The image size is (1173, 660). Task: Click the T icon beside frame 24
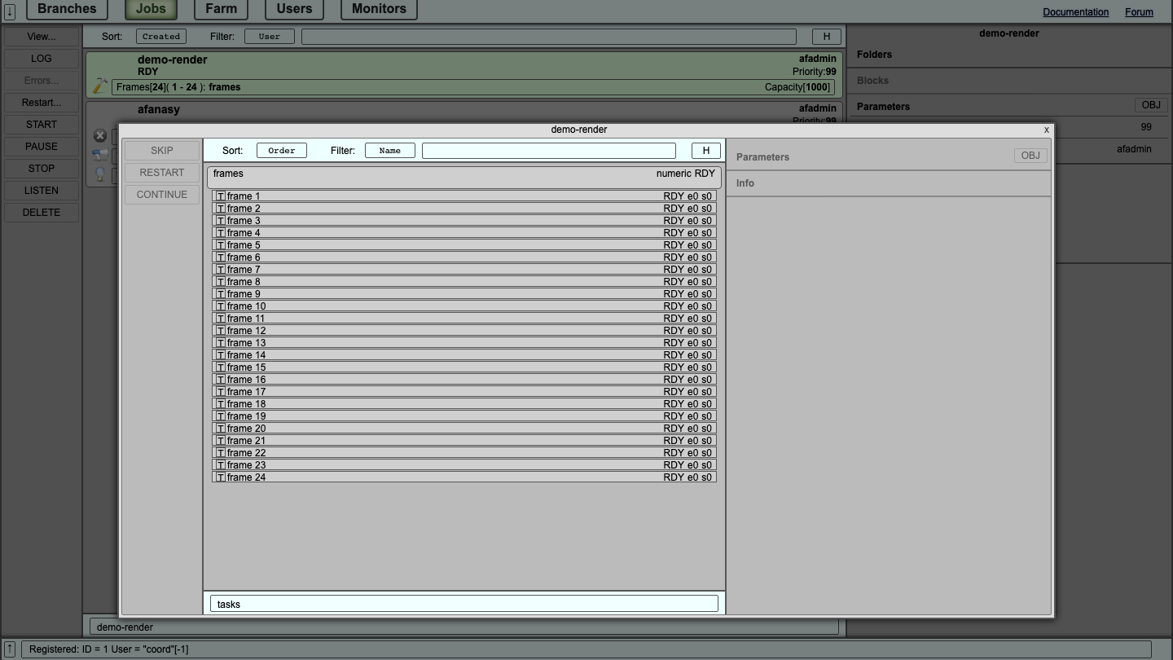point(221,477)
